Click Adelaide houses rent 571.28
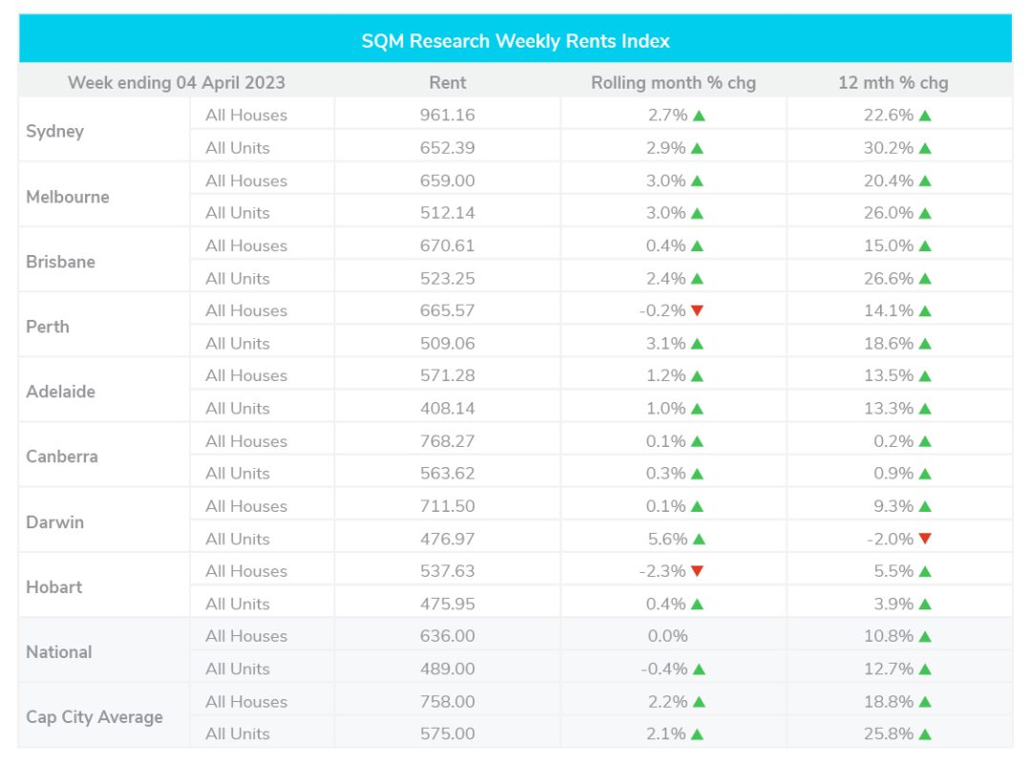1031x765 pixels. coord(447,375)
